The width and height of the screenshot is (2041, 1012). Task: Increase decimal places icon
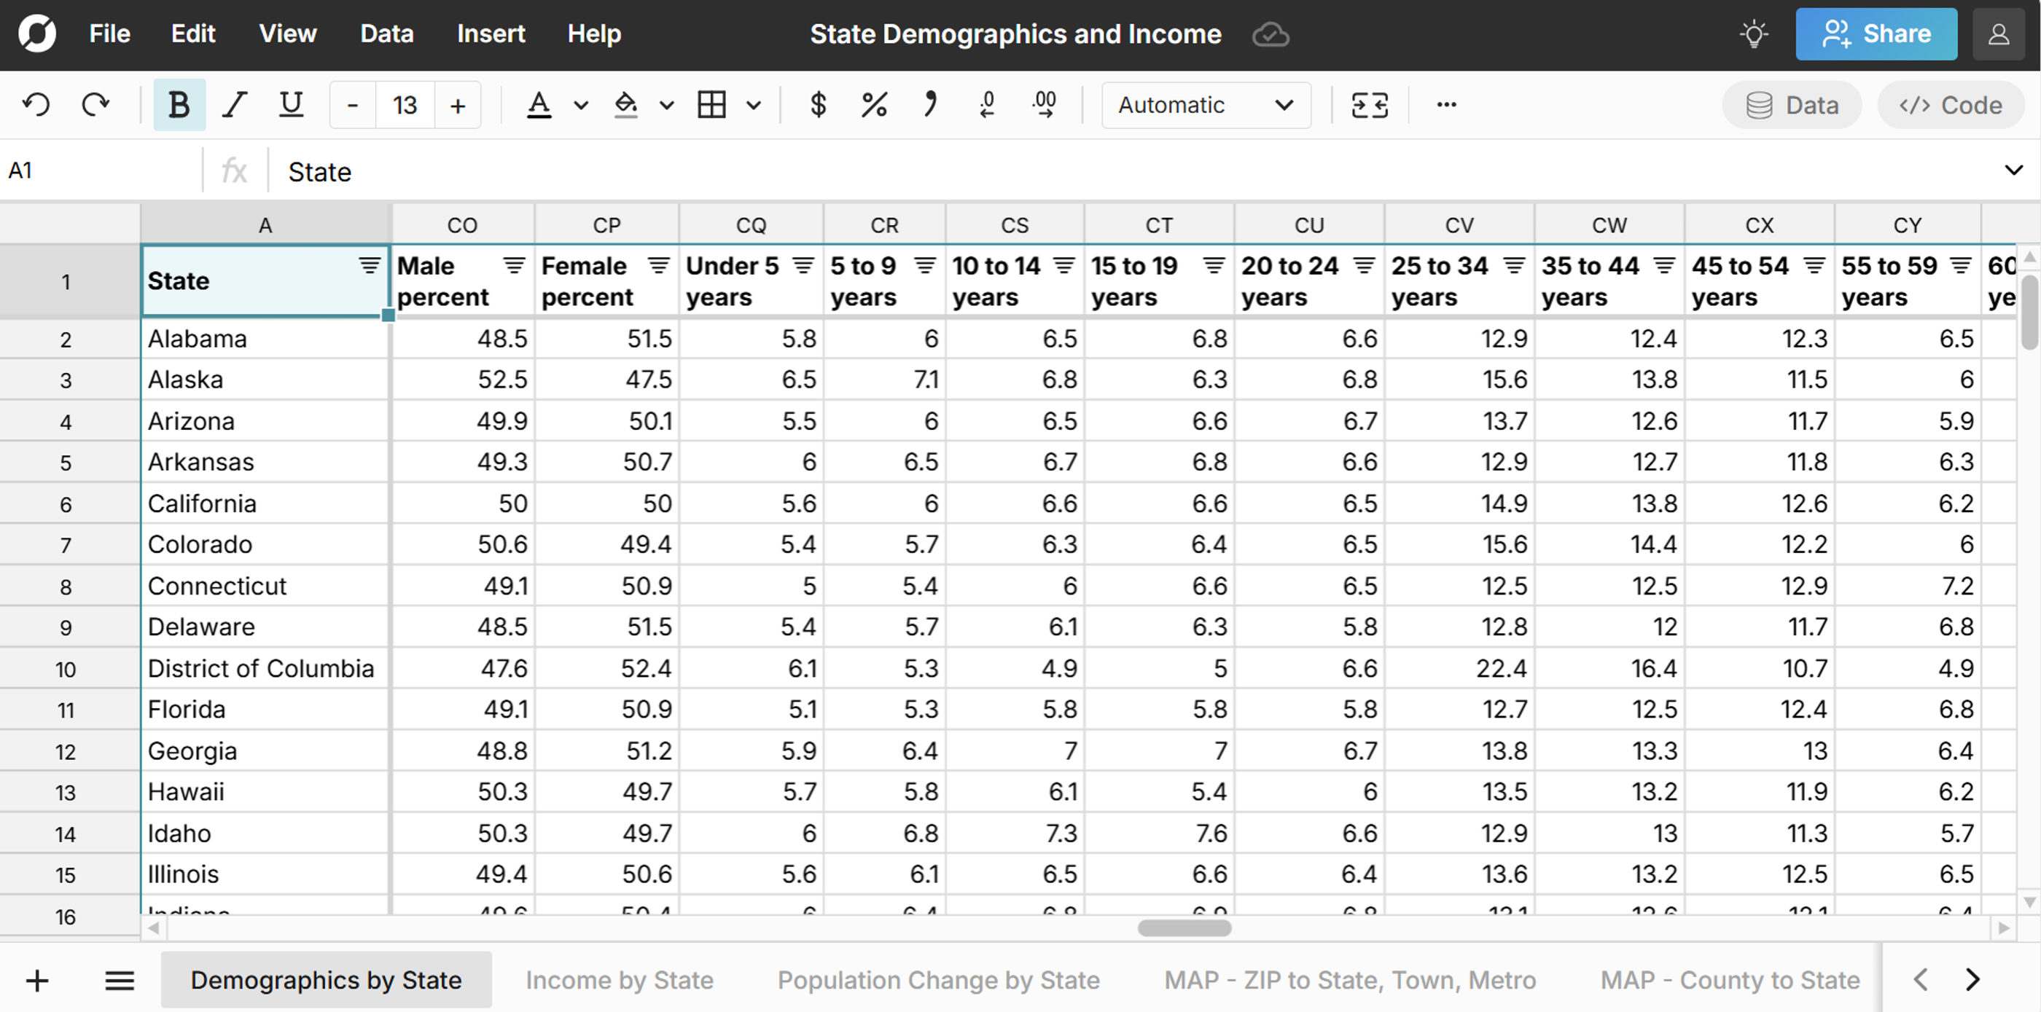point(1045,104)
